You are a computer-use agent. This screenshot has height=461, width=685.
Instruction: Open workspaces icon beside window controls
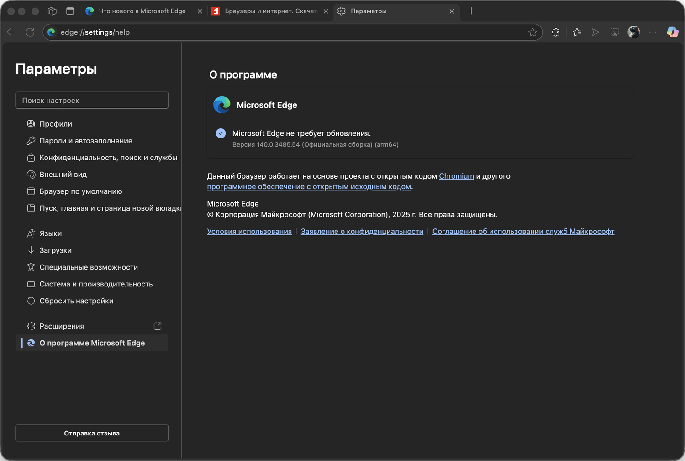point(52,11)
